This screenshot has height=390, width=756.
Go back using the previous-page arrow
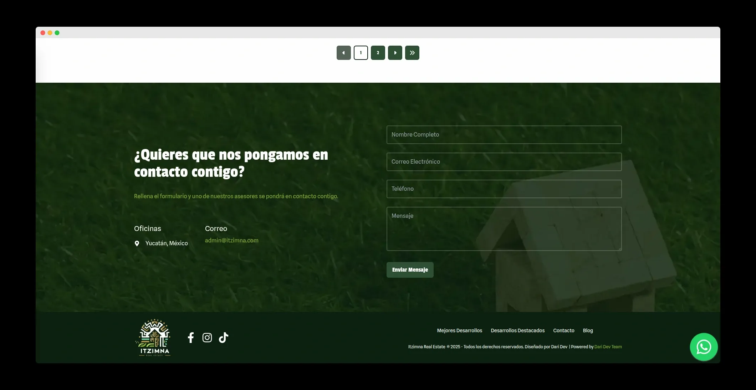click(x=343, y=52)
